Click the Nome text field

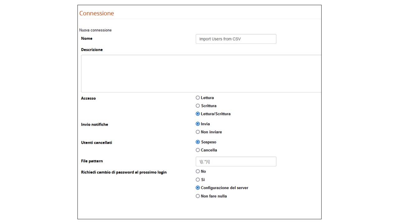236,39
